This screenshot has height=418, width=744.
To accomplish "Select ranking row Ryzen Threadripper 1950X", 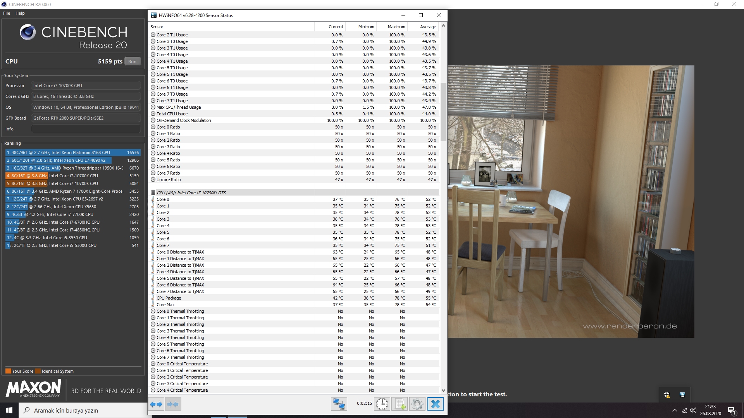I will pyautogui.click(x=73, y=168).
